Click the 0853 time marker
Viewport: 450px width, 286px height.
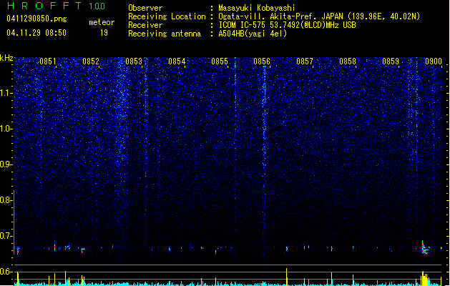134,61
